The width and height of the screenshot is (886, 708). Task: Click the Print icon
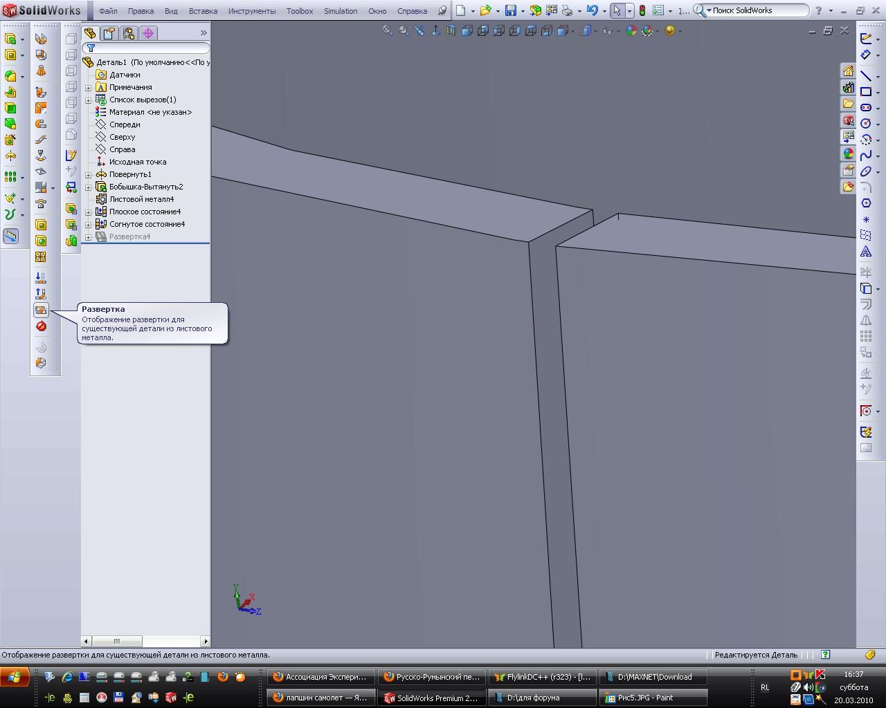[x=568, y=10]
